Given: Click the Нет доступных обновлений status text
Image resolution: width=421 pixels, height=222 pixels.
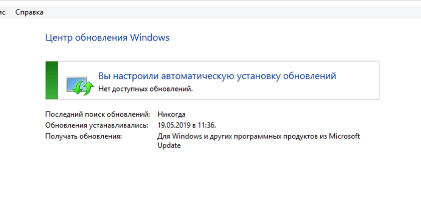Looking at the screenshot, I should tap(145, 89).
